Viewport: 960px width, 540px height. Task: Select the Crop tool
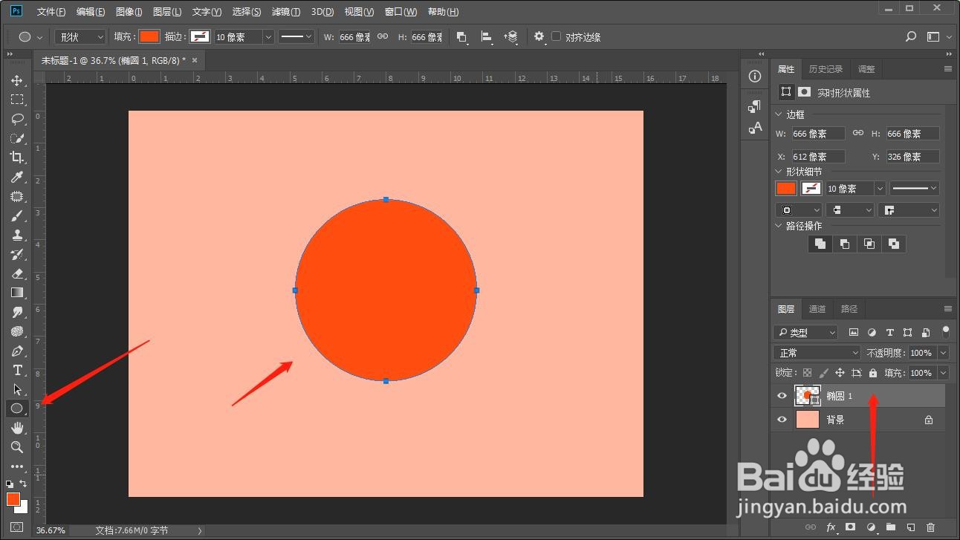point(16,157)
